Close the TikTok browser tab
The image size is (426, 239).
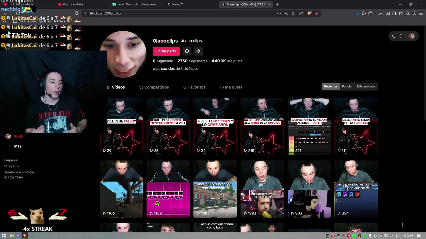(x=269, y=4)
